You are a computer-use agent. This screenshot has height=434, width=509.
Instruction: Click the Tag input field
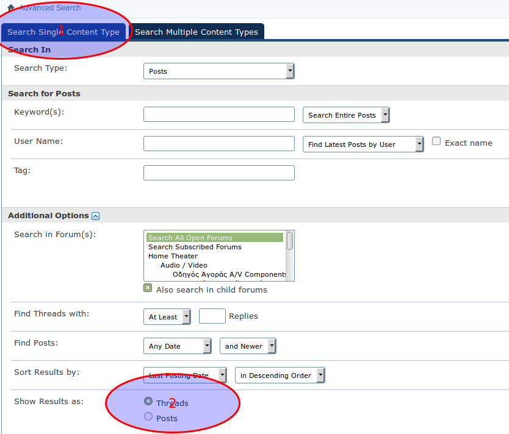pyautogui.click(x=218, y=173)
